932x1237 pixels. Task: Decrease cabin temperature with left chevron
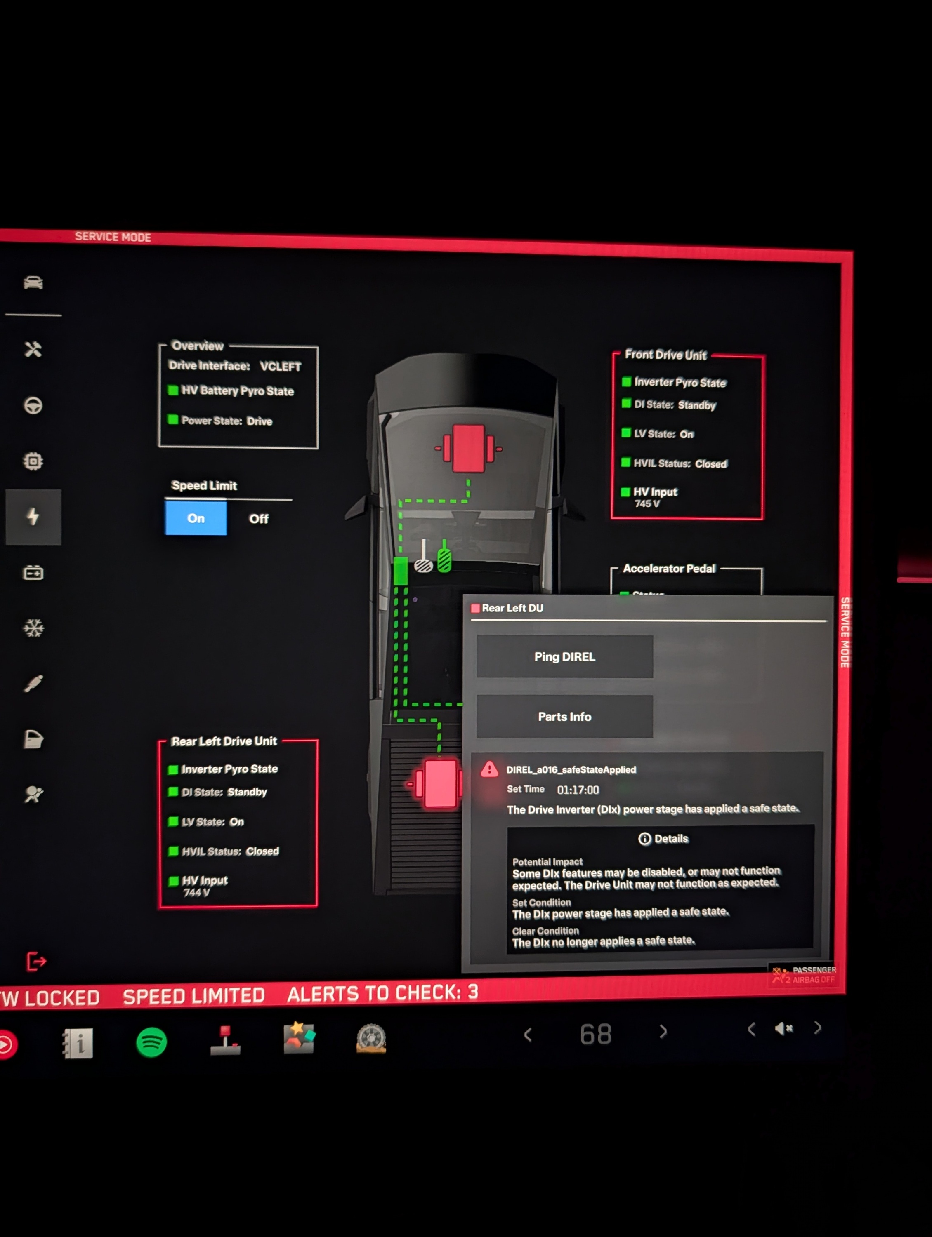(x=528, y=1035)
